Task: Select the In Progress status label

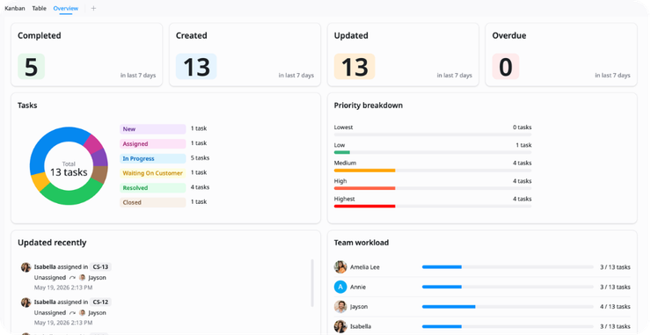Action: pyautogui.click(x=153, y=158)
